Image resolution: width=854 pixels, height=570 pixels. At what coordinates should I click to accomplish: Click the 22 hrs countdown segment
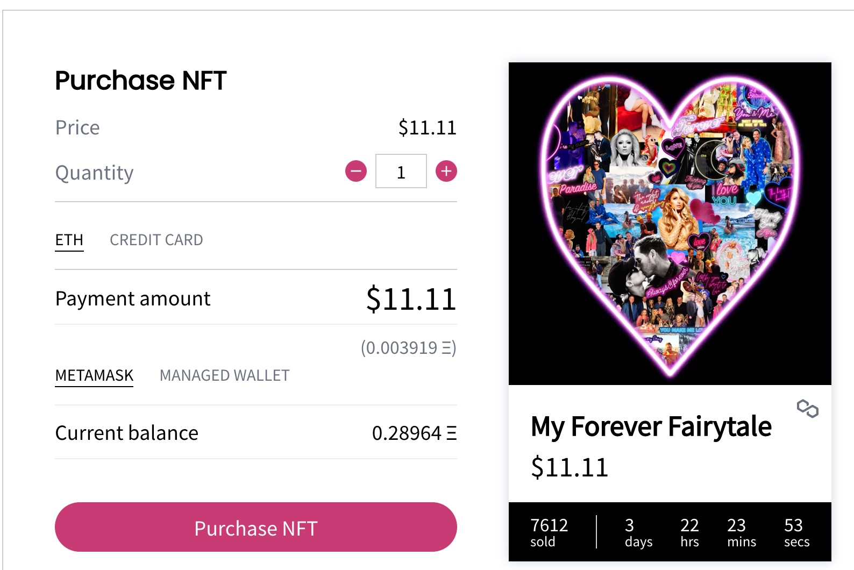point(689,532)
